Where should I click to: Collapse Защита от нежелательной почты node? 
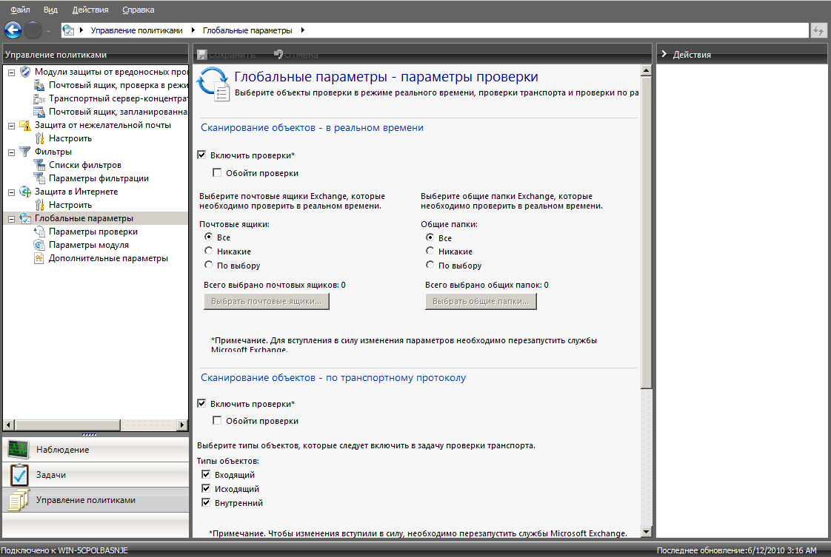pyautogui.click(x=11, y=126)
